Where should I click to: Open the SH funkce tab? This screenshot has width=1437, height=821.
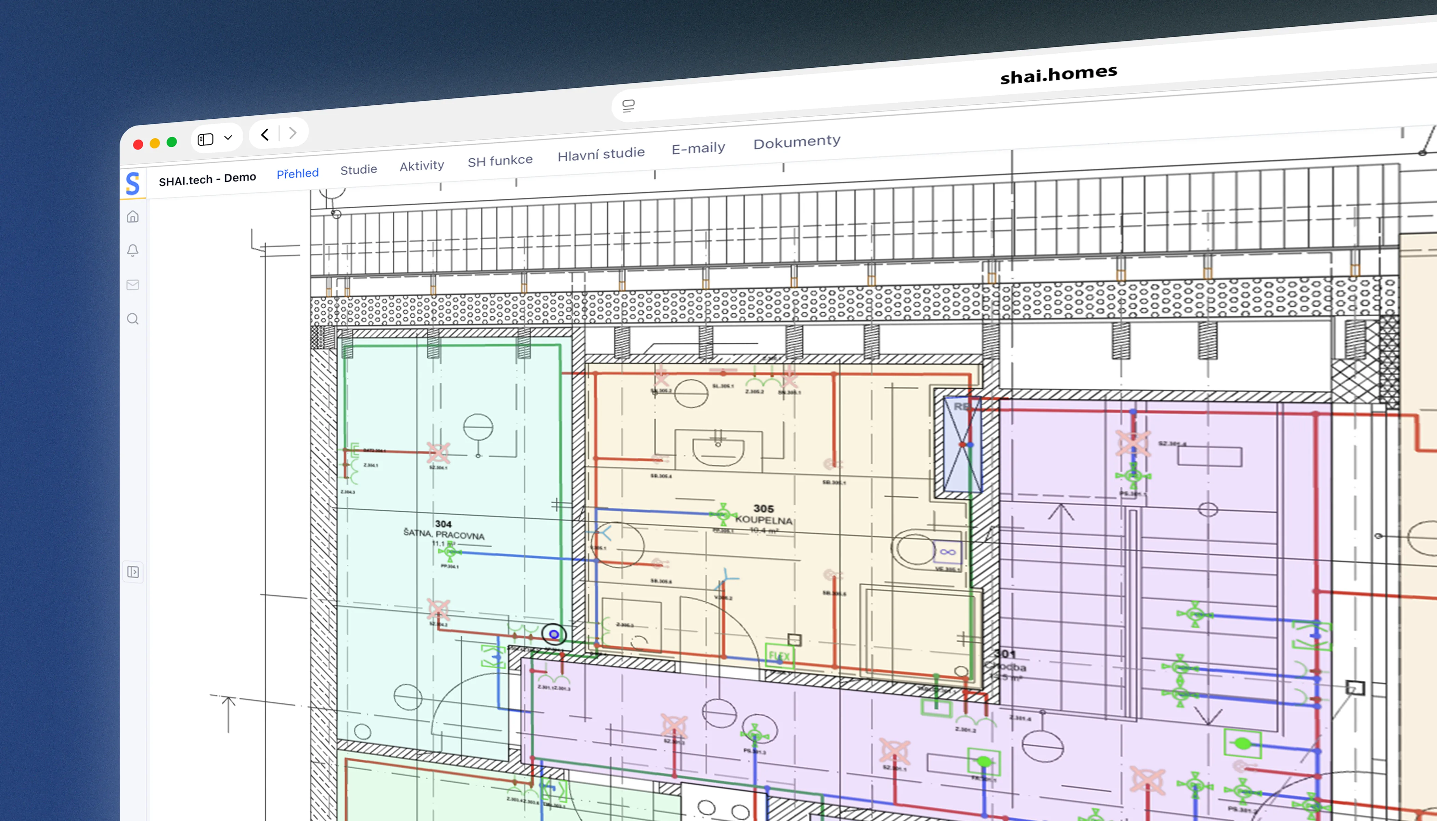500,161
